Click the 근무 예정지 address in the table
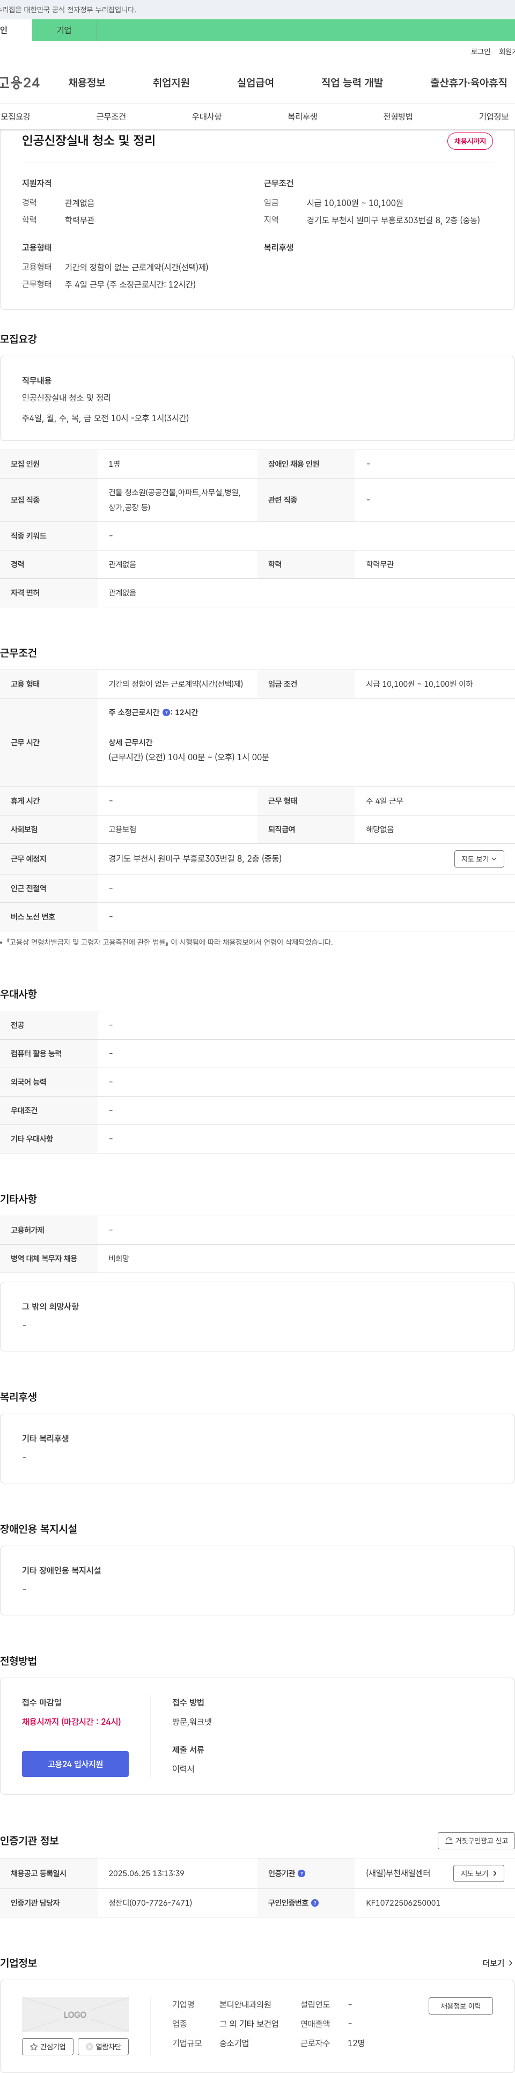Screen dimensions: 515x2073 [195, 858]
